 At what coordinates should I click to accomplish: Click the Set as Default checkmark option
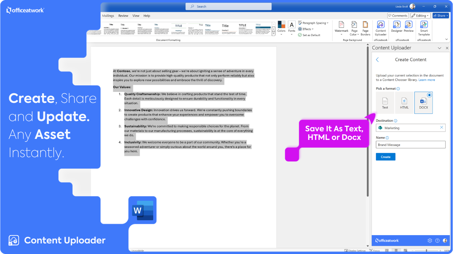[309, 35]
